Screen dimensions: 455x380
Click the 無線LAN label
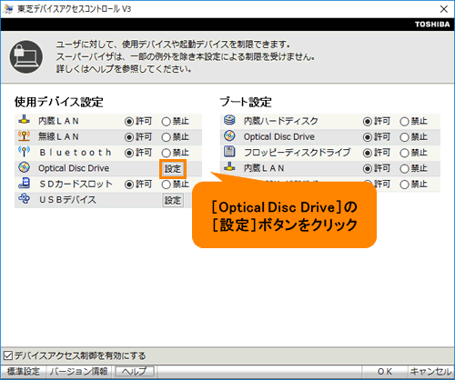point(58,136)
